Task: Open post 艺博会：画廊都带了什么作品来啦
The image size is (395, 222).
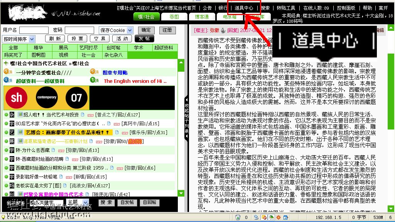Action: coord(68,133)
